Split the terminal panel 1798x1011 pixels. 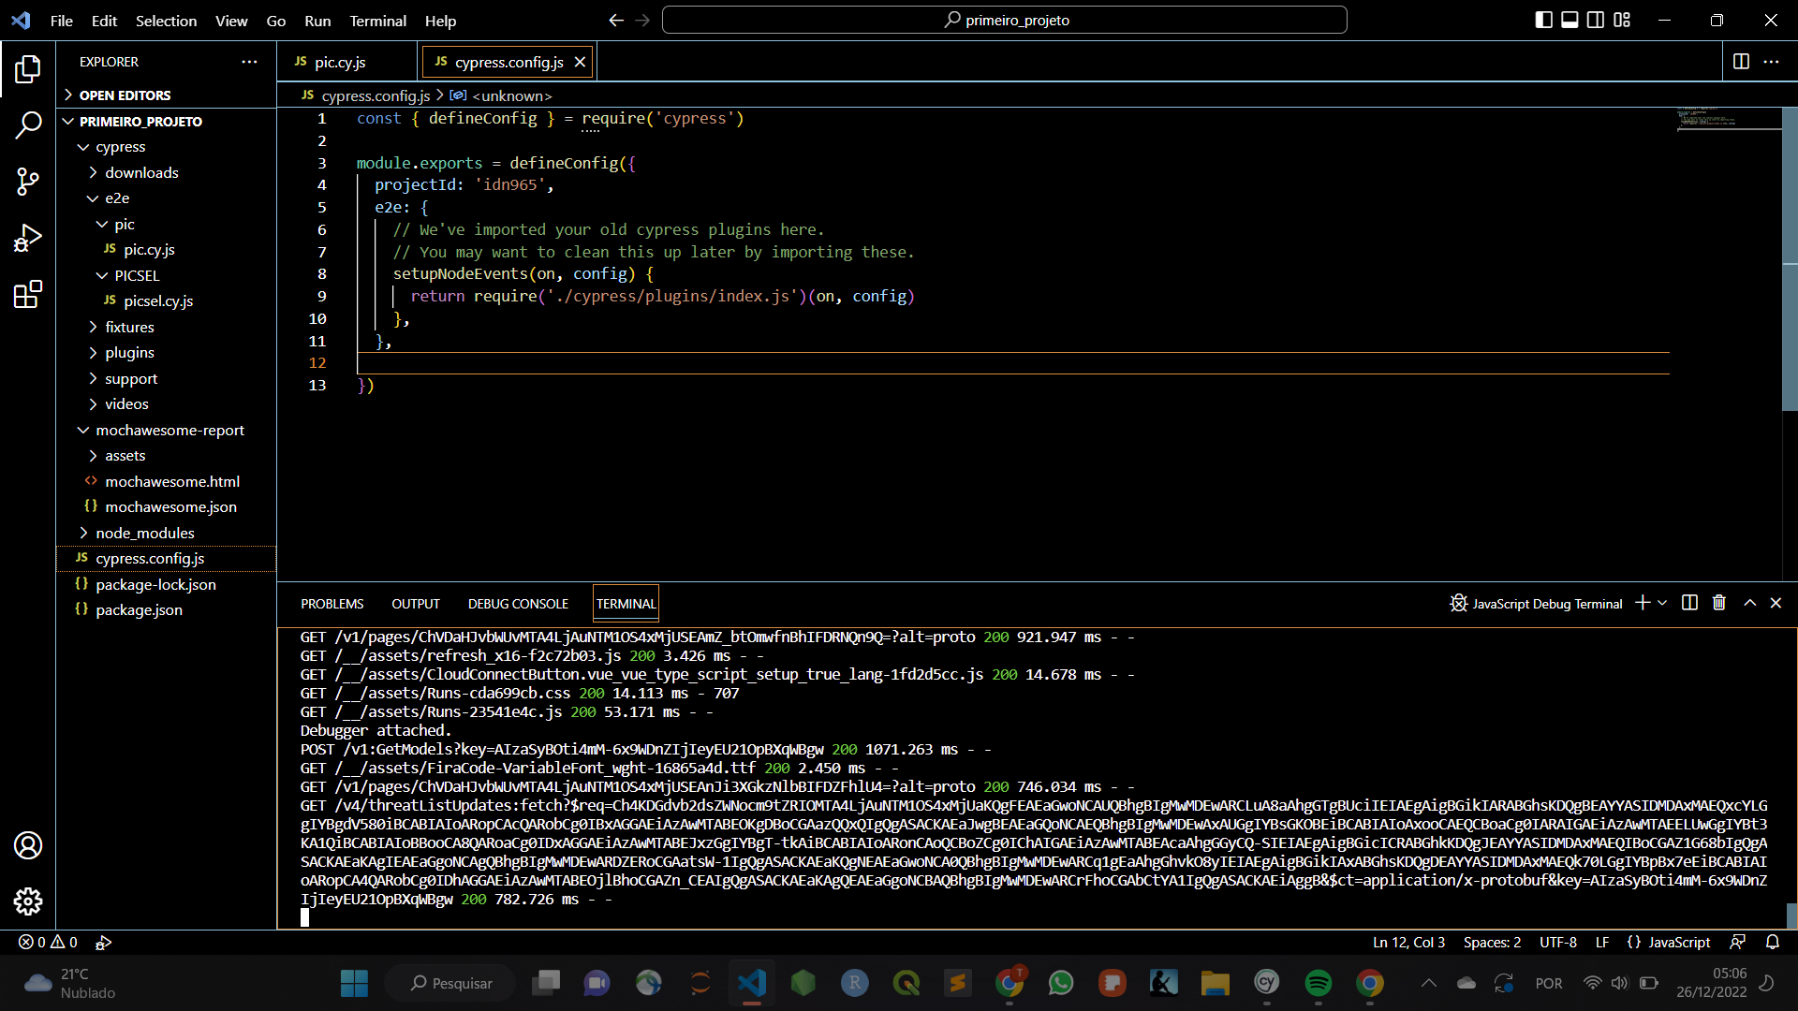(x=1689, y=603)
